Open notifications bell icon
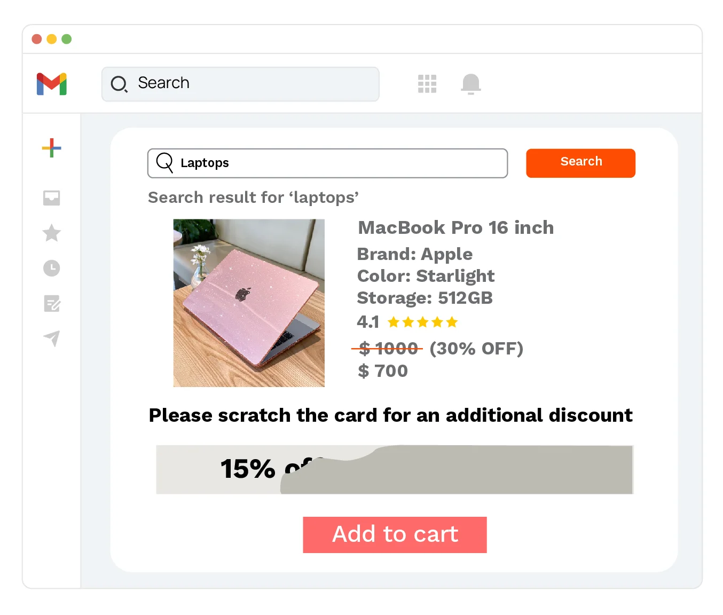Image resolution: width=723 pixels, height=615 pixels. 471,84
